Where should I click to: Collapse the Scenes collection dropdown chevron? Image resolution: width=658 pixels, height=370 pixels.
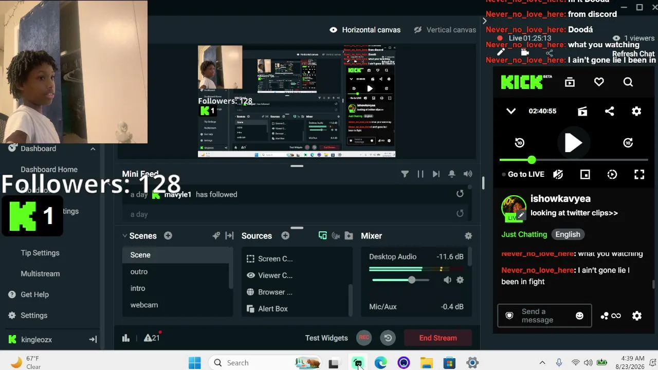click(124, 236)
